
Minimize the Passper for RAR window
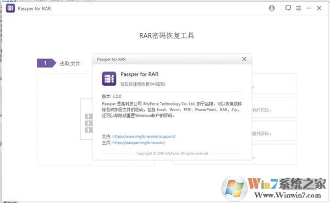309,8
